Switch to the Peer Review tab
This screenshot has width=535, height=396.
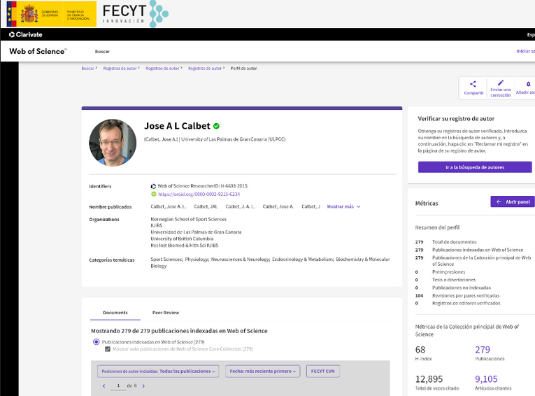[x=166, y=313]
